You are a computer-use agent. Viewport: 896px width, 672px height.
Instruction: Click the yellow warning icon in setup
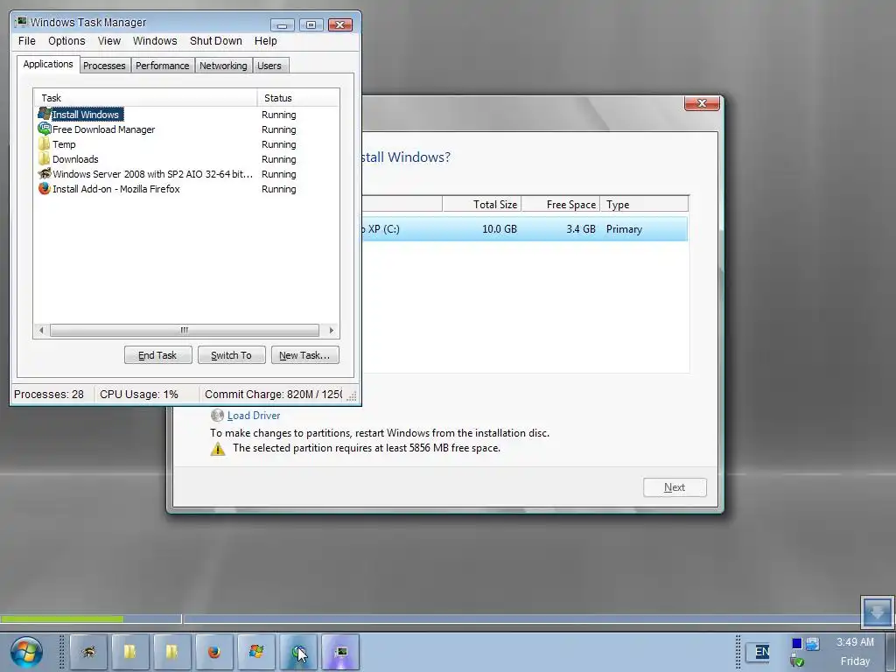tap(218, 449)
